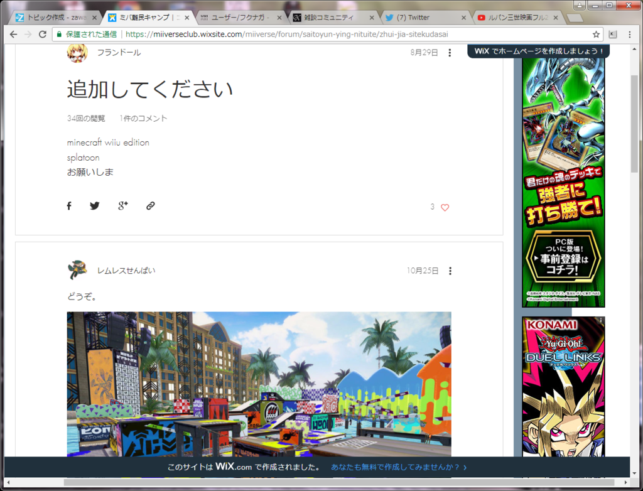Image resolution: width=643 pixels, height=491 pixels.
Task: Click the vertical scrollbar thumb
Action: click(634, 123)
